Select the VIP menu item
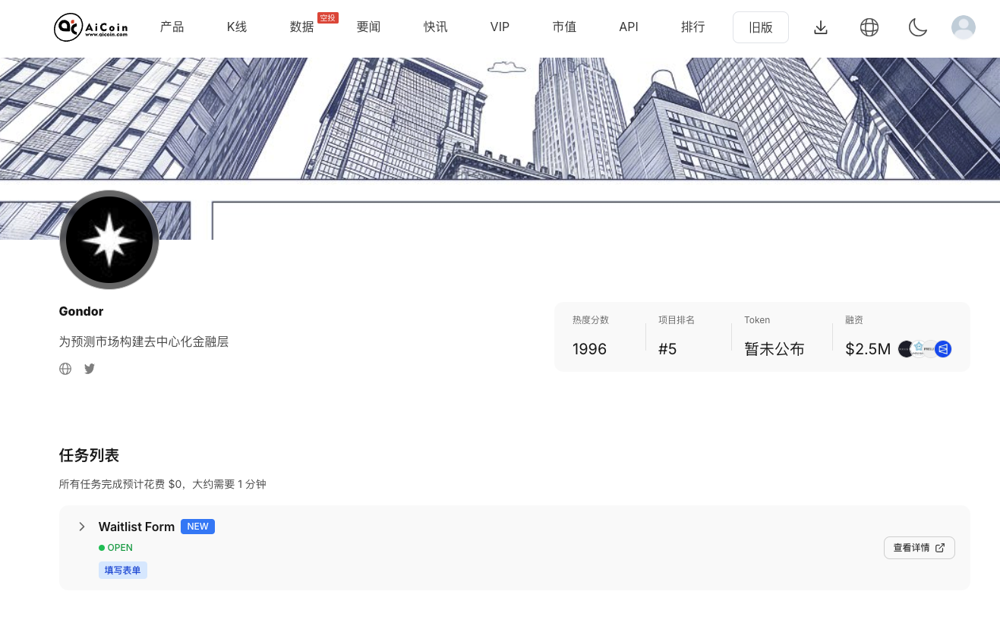Image resolution: width=1000 pixels, height=629 pixels. (500, 27)
